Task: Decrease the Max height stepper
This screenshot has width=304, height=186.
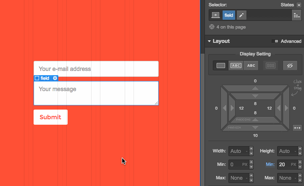Action: (300, 181)
